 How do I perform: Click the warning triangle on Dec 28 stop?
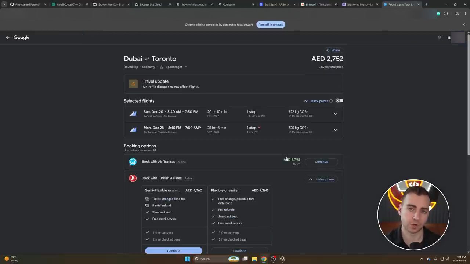click(259, 128)
